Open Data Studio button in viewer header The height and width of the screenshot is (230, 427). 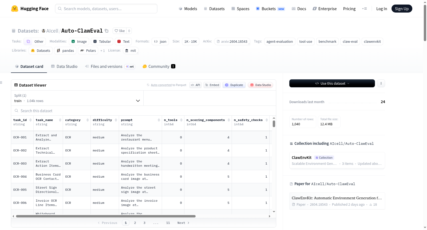[260, 85]
